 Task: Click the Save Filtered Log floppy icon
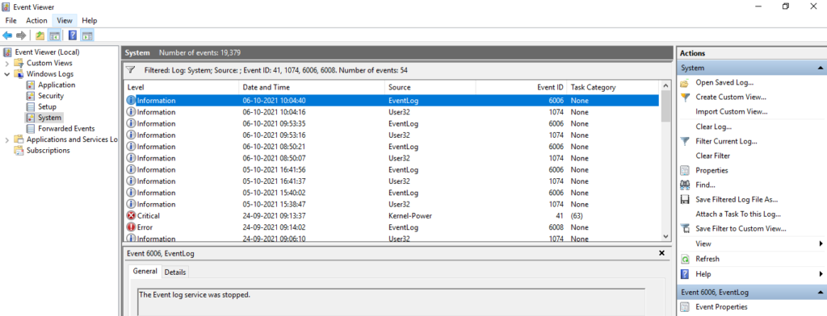pyautogui.click(x=685, y=200)
